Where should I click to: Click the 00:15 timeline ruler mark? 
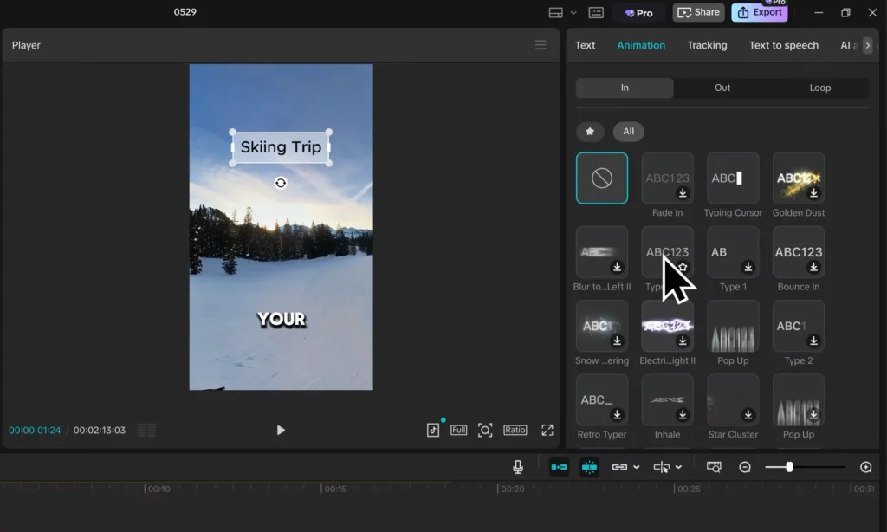coord(335,489)
